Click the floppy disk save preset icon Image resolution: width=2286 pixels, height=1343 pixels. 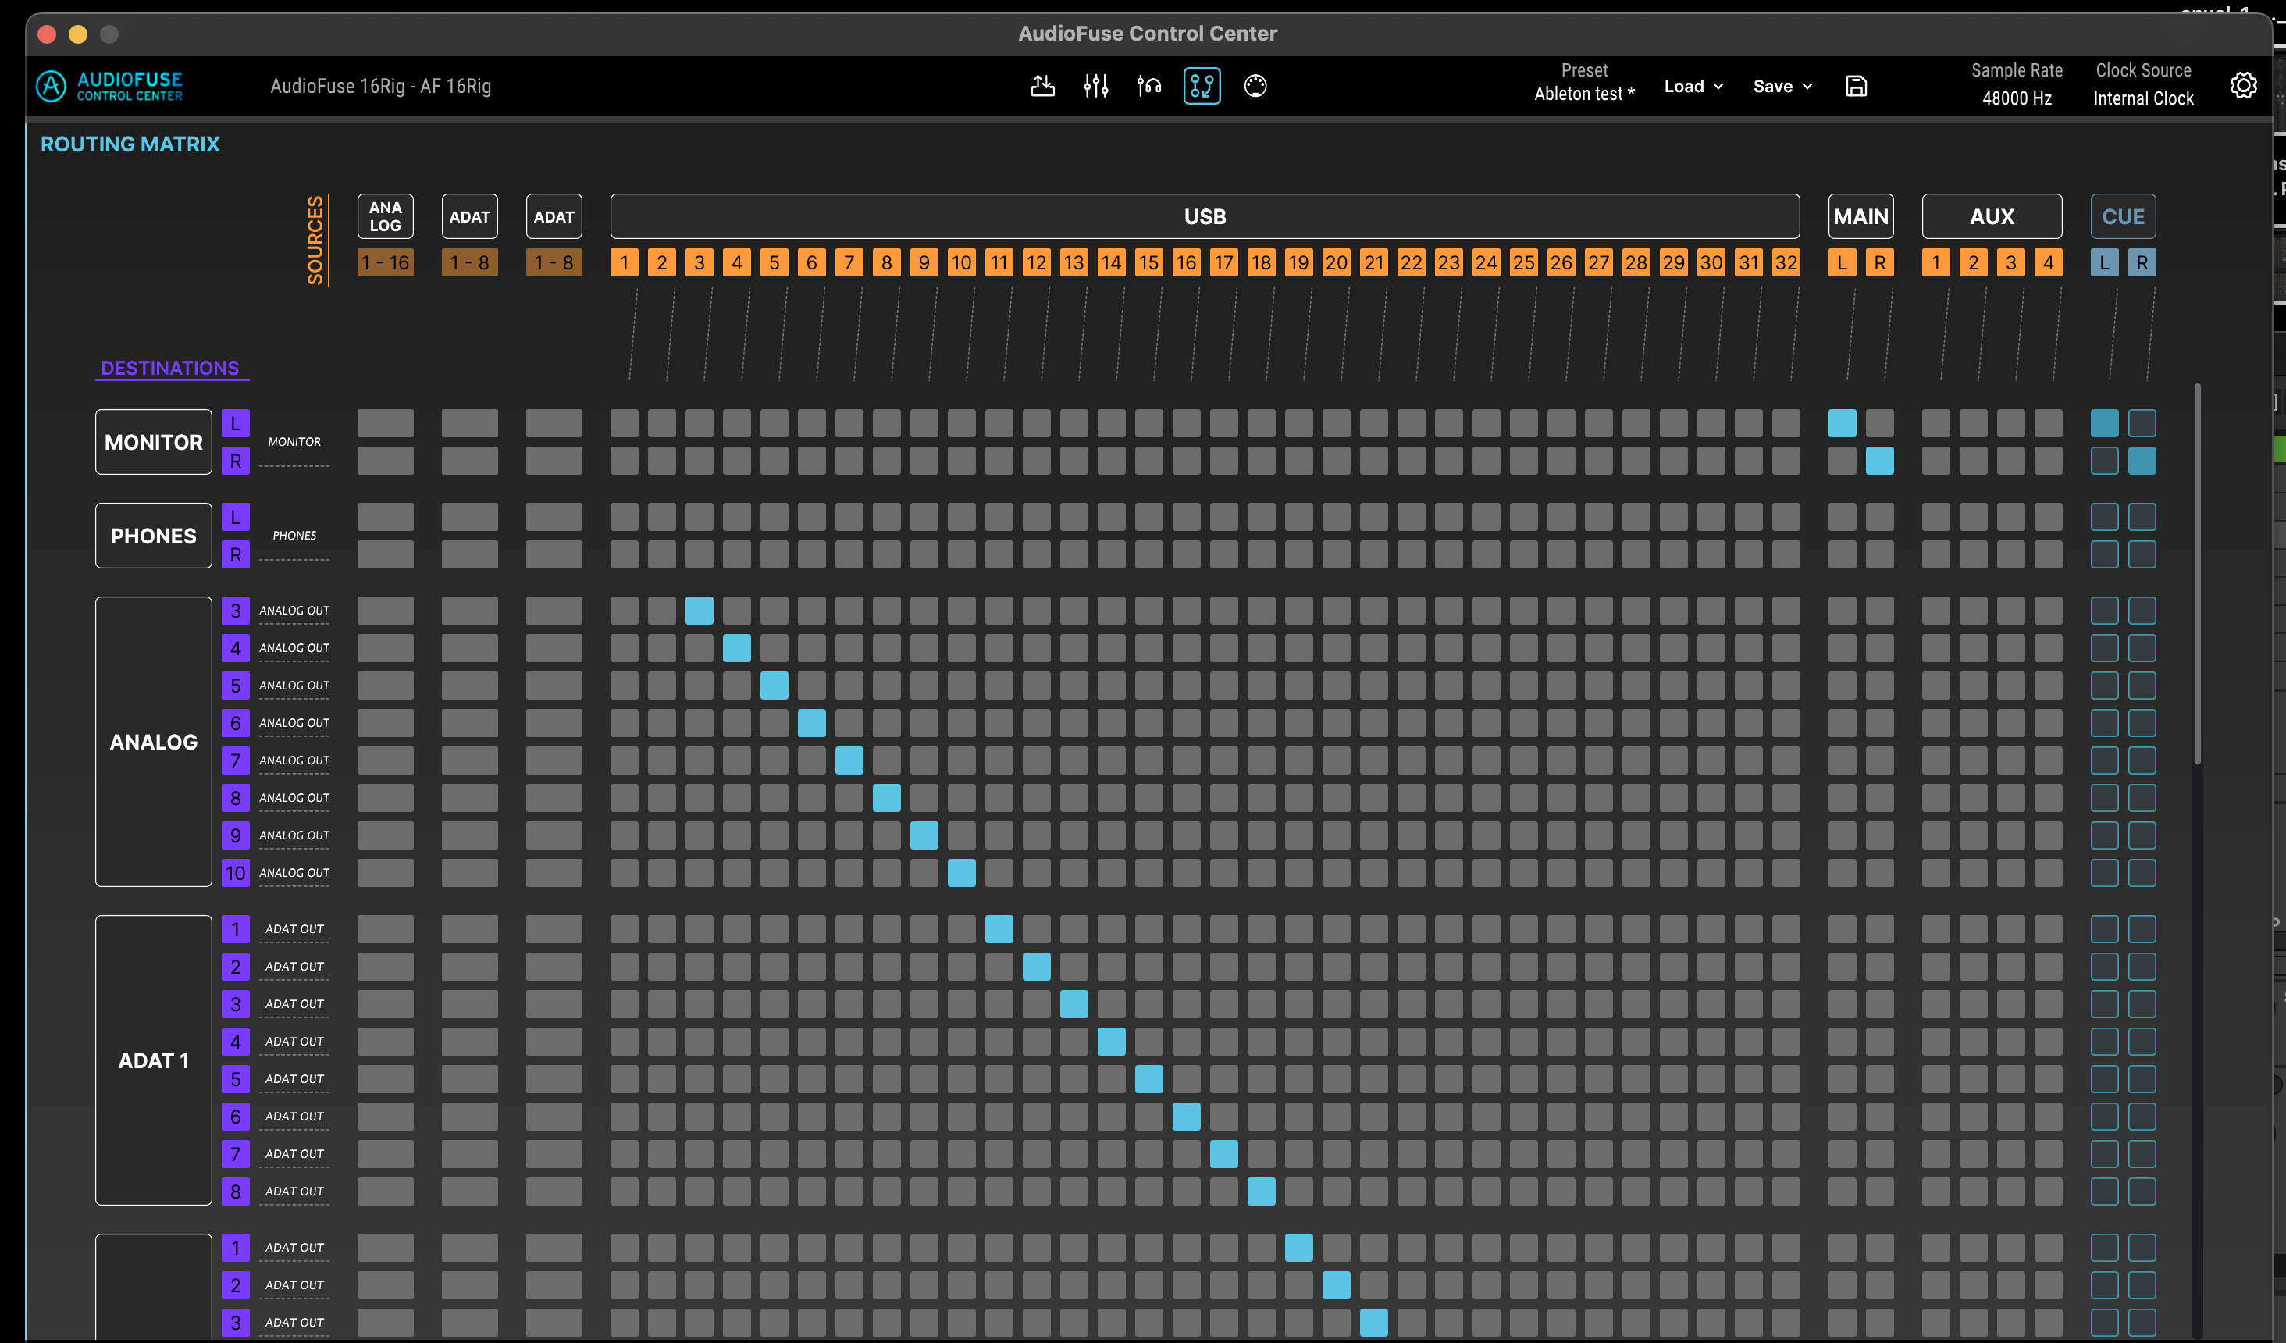tap(1856, 86)
